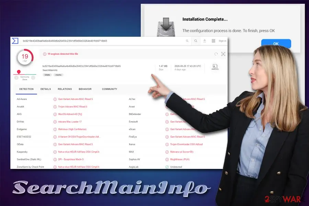Viewport: 309px width, 206px height.
Task: Click the 'Trojan.Adware.MAC.Rload.5' detection text
Action: (72, 107)
